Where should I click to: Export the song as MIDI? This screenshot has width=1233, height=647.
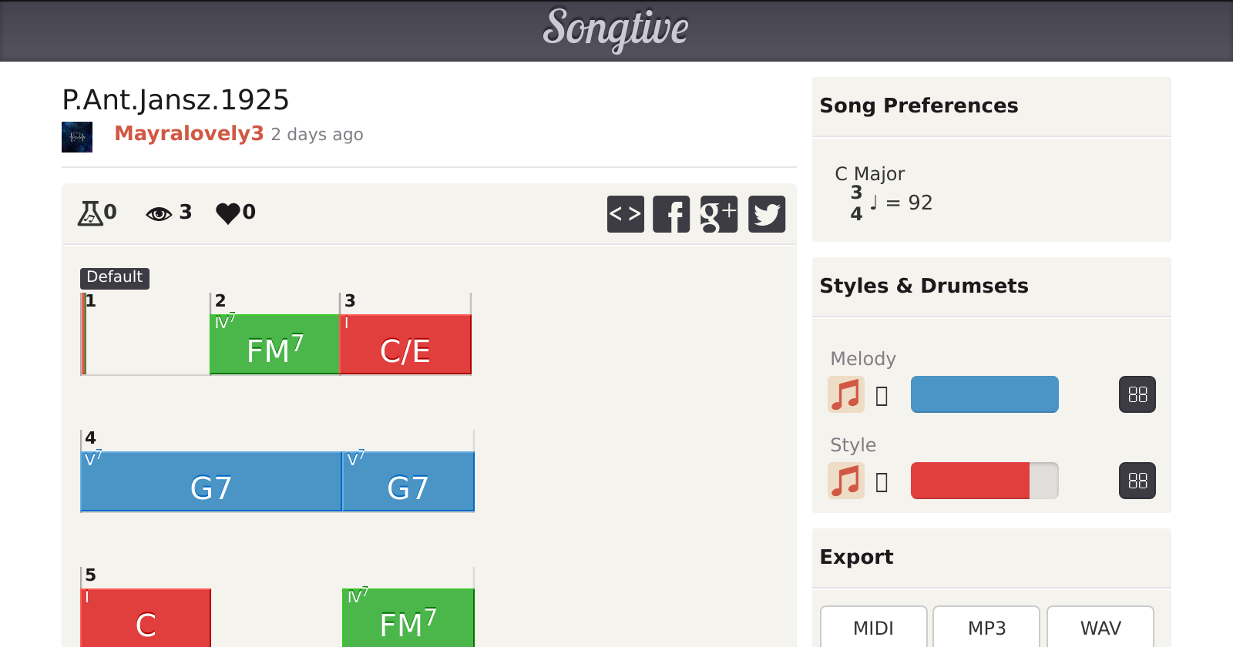pyautogui.click(x=873, y=628)
